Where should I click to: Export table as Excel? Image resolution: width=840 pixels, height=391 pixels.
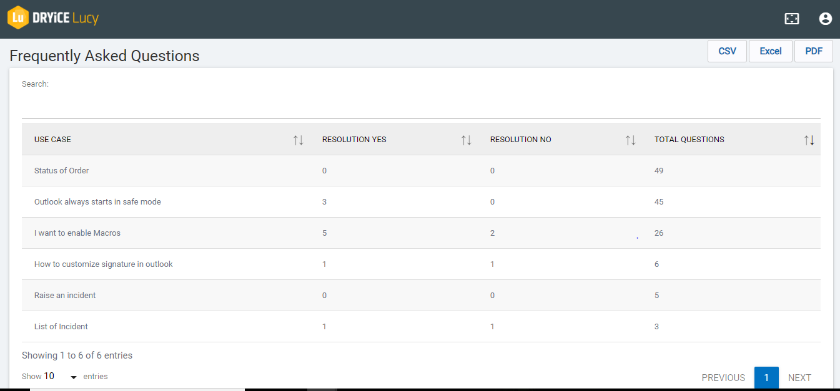pos(770,51)
